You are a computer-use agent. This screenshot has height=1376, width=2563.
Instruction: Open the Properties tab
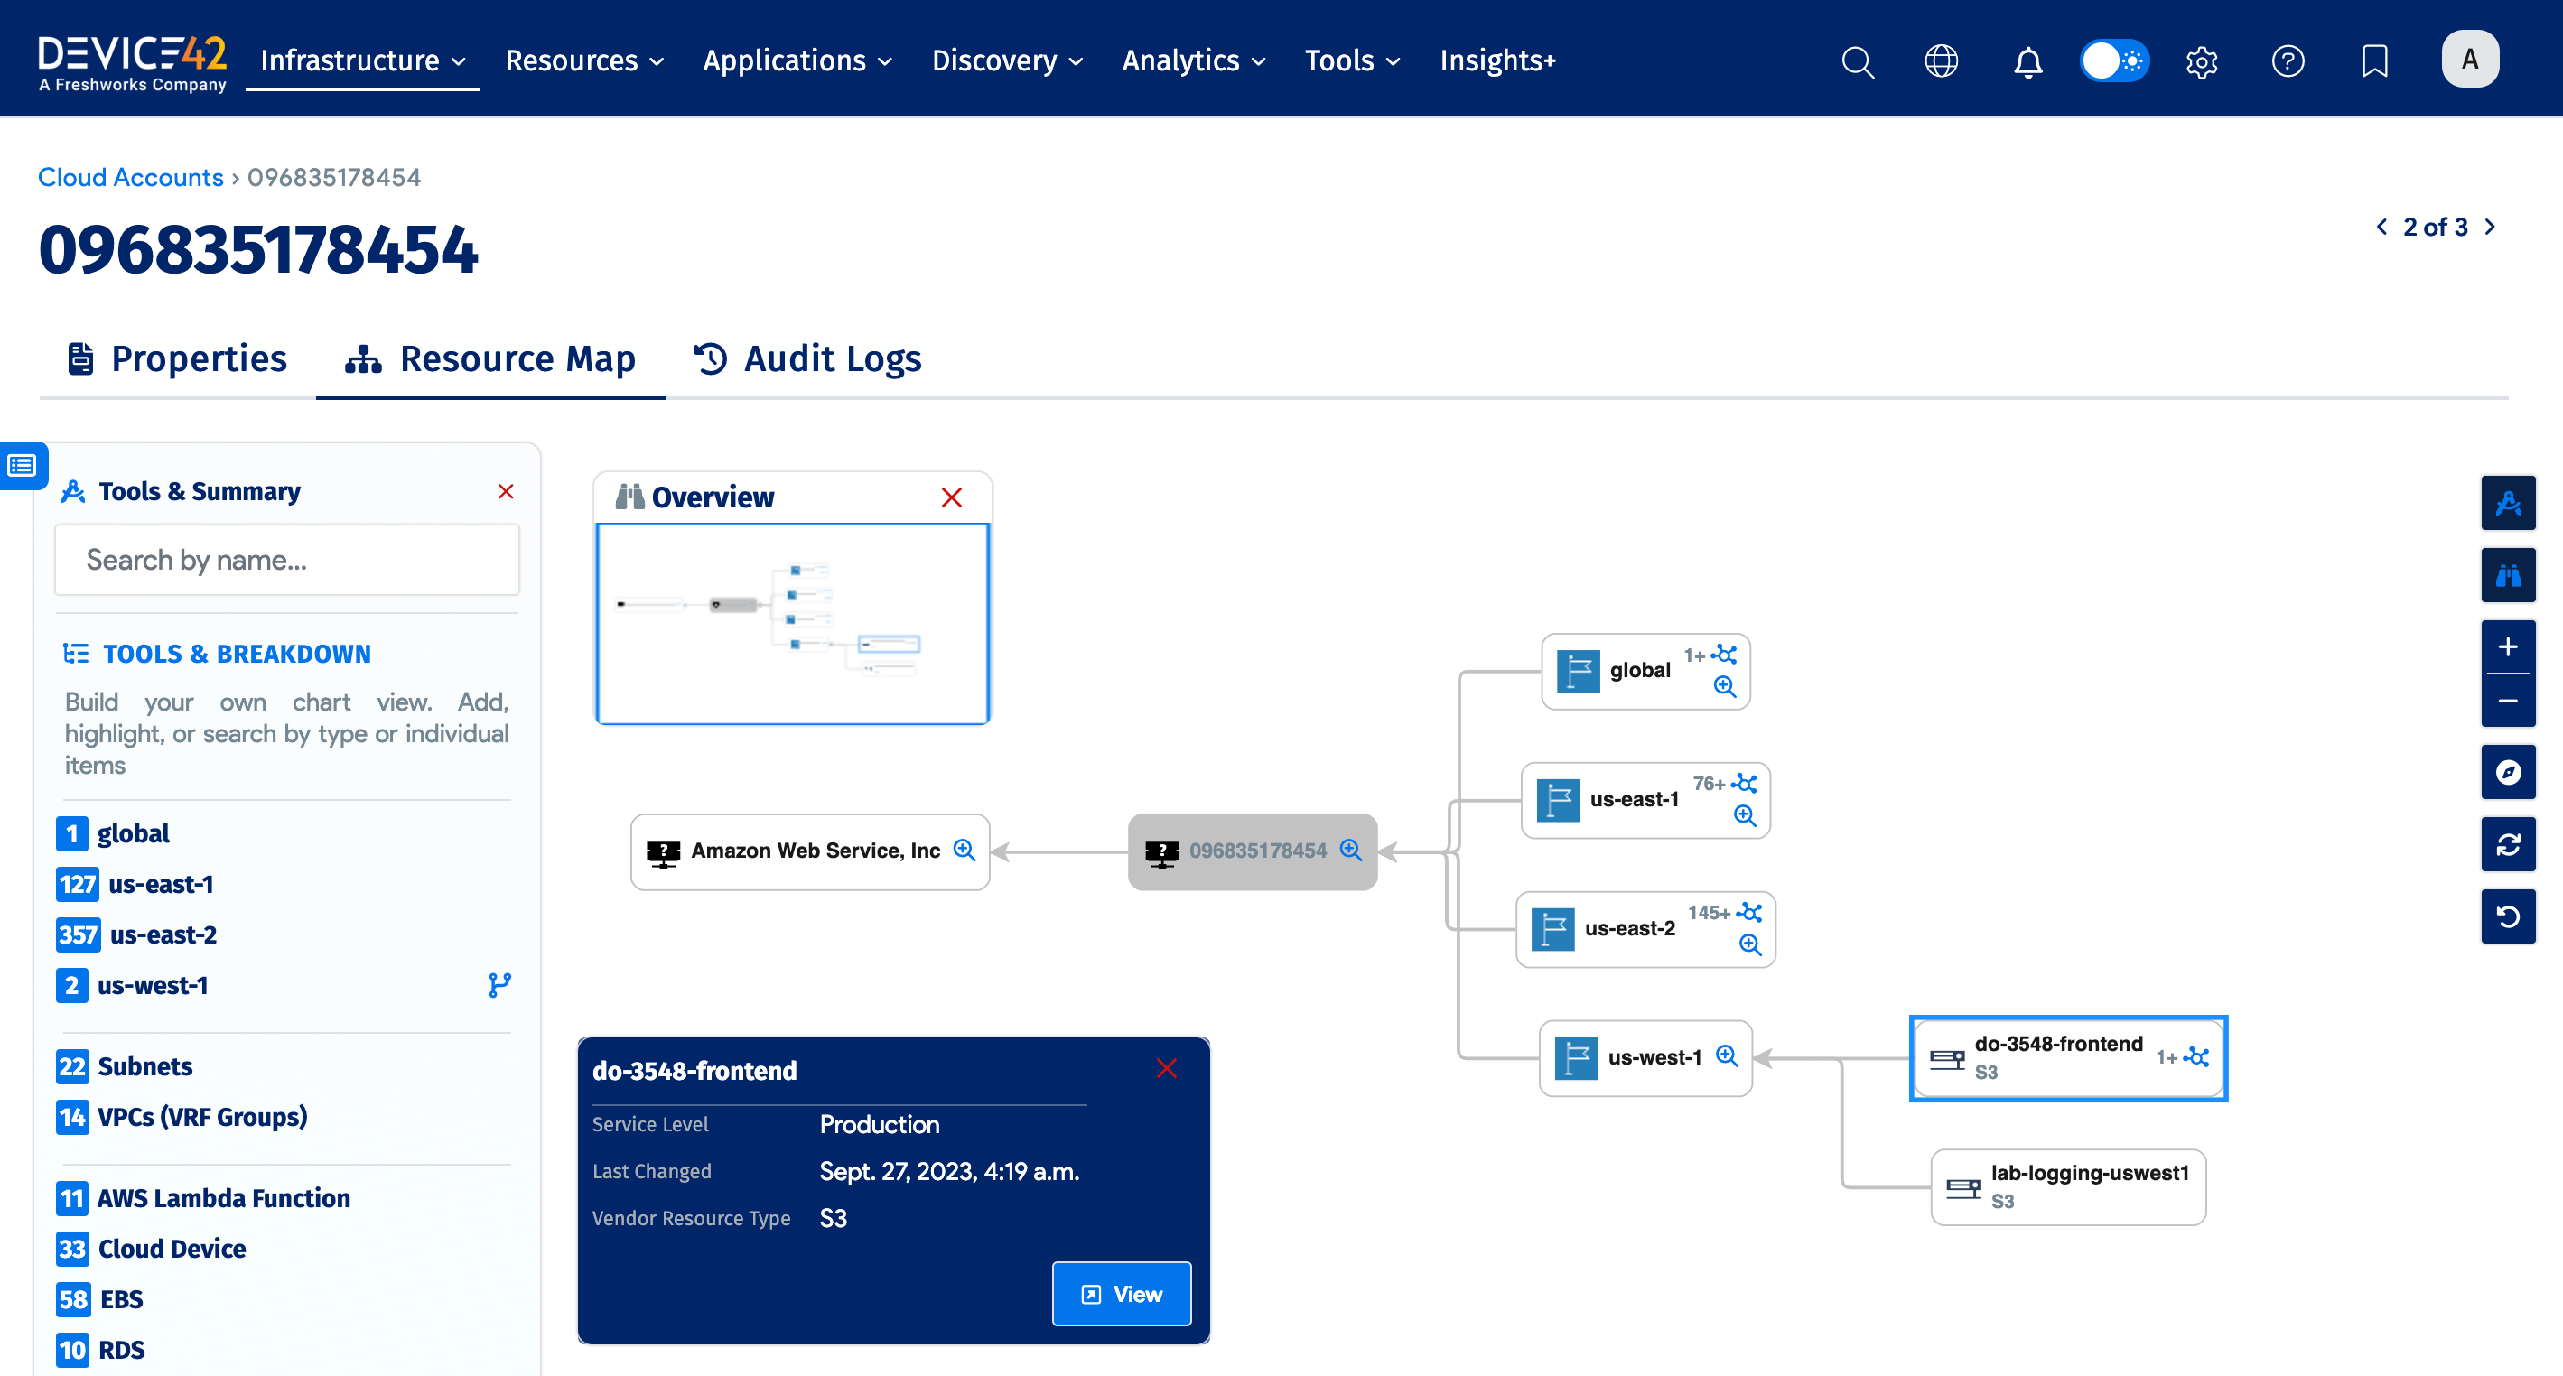click(x=175, y=358)
